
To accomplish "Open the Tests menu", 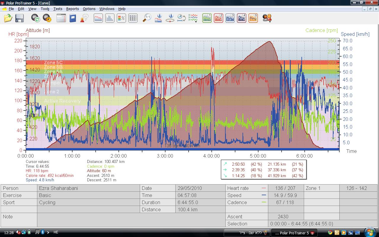I will pyautogui.click(x=58, y=9).
